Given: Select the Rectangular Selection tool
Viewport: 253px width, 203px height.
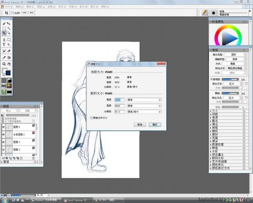Looking at the screenshot, I should click(x=4, y=29).
